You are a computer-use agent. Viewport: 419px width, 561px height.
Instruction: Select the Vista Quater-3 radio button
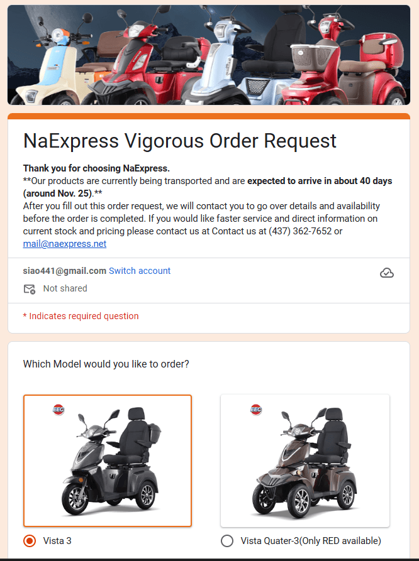pos(227,541)
